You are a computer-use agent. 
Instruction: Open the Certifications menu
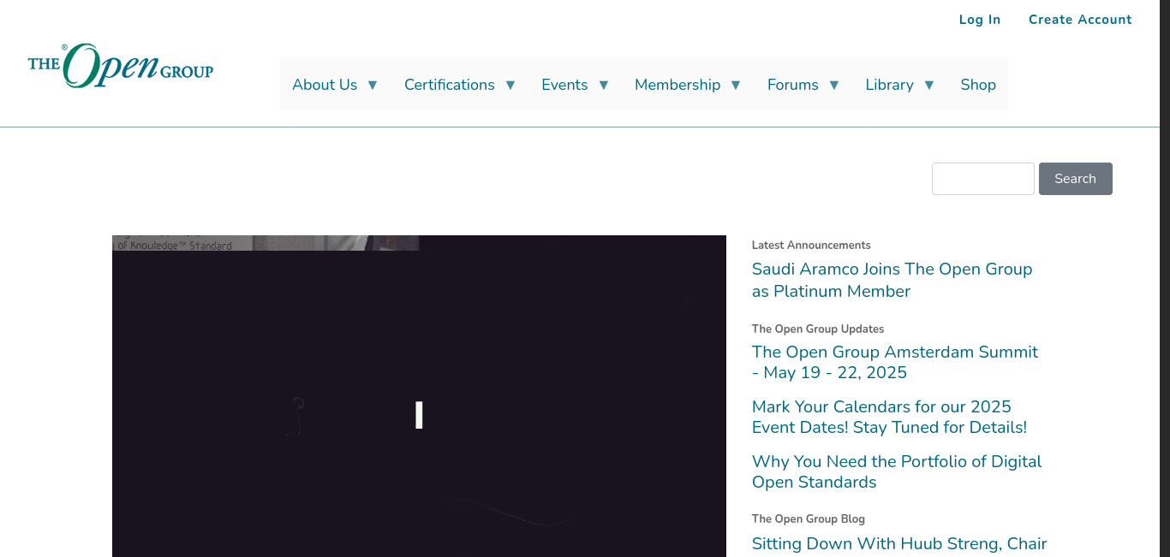(x=450, y=85)
